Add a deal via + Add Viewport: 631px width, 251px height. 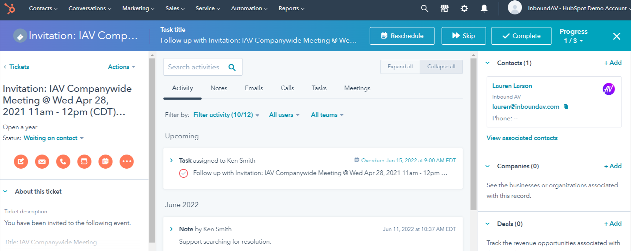613,224
